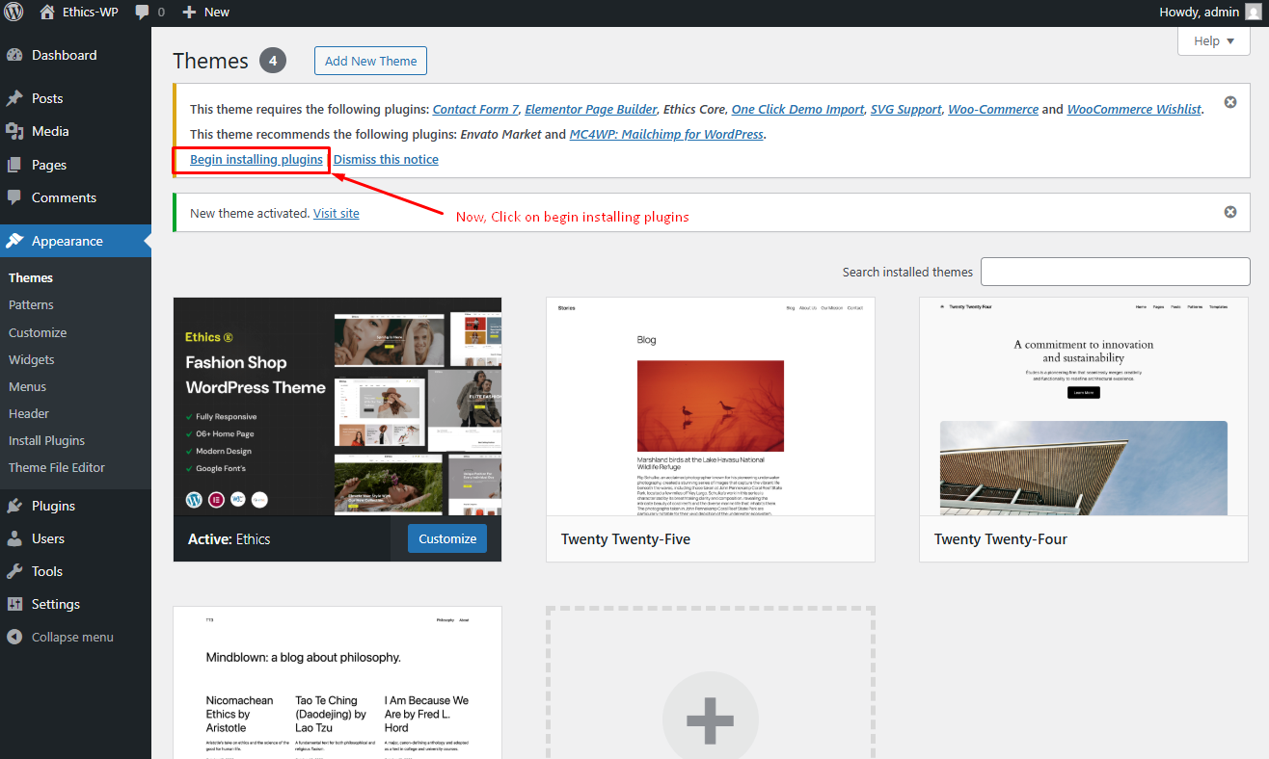Click the Comments icon in sidebar
The width and height of the screenshot is (1269, 759).
(14, 197)
